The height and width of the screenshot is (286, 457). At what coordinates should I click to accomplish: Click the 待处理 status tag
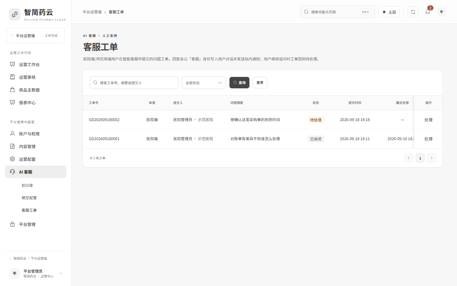(316, 120)
